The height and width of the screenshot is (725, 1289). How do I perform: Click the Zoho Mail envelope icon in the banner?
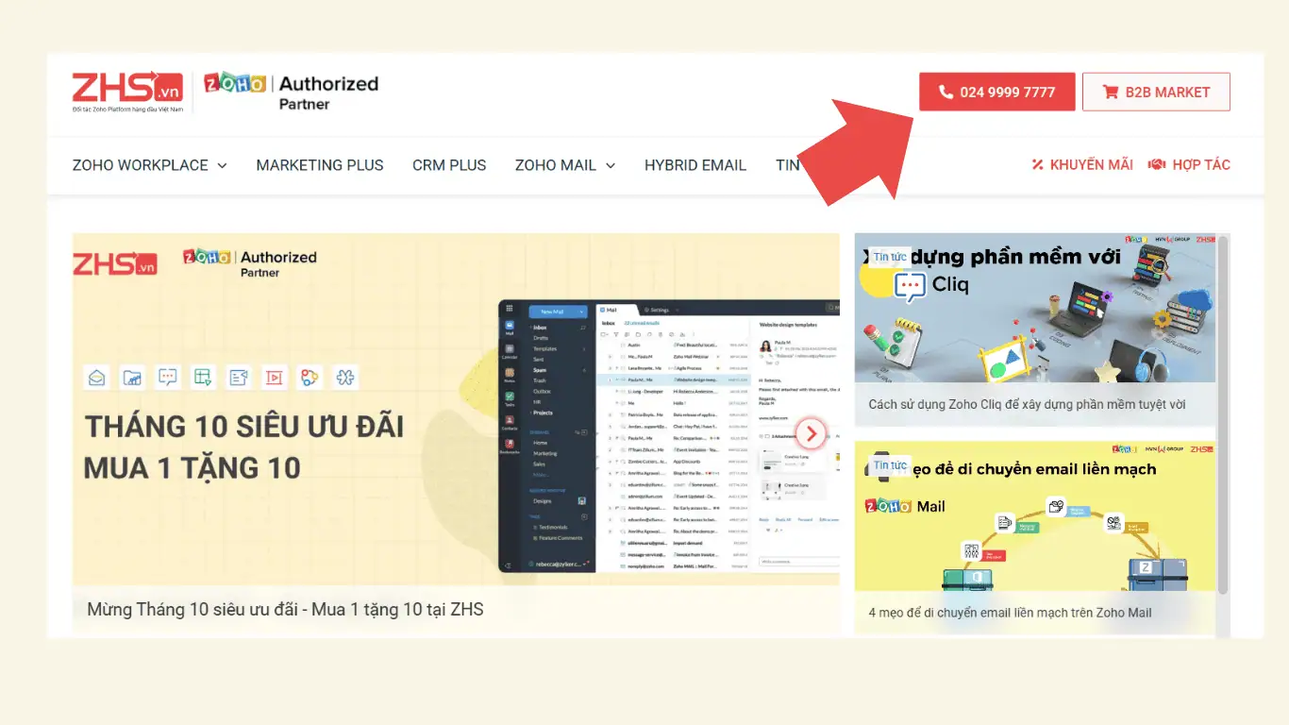[96, 377]
